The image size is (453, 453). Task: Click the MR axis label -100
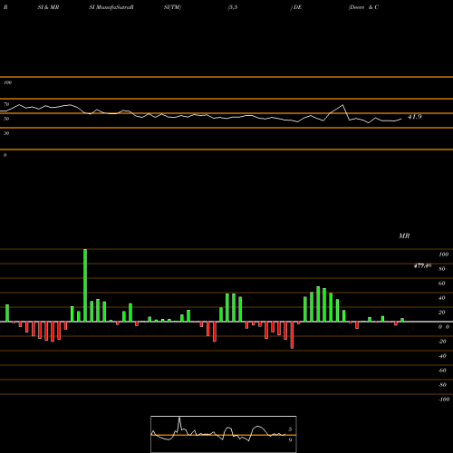[444, 400]
